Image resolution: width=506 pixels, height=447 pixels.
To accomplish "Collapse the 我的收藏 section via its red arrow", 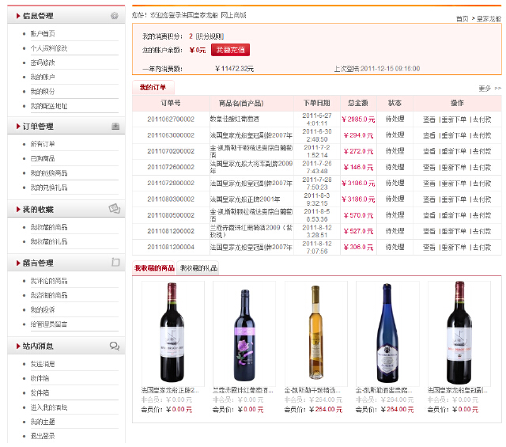I will (x=17, y=210).
